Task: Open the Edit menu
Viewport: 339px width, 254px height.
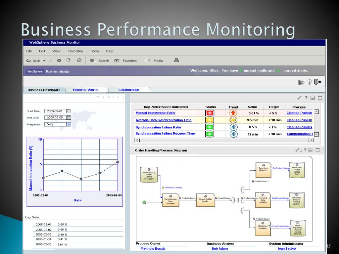Action: (42, 51)
